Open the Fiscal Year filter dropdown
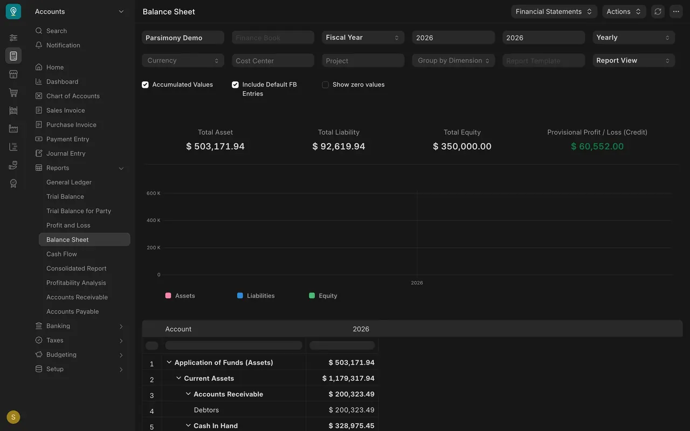 click(x=363, y=37)
